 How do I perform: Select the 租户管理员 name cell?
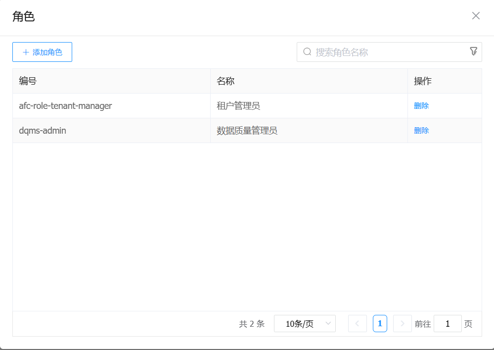(x=238, y=106)
